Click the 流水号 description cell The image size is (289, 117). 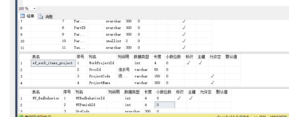[124, 70]
